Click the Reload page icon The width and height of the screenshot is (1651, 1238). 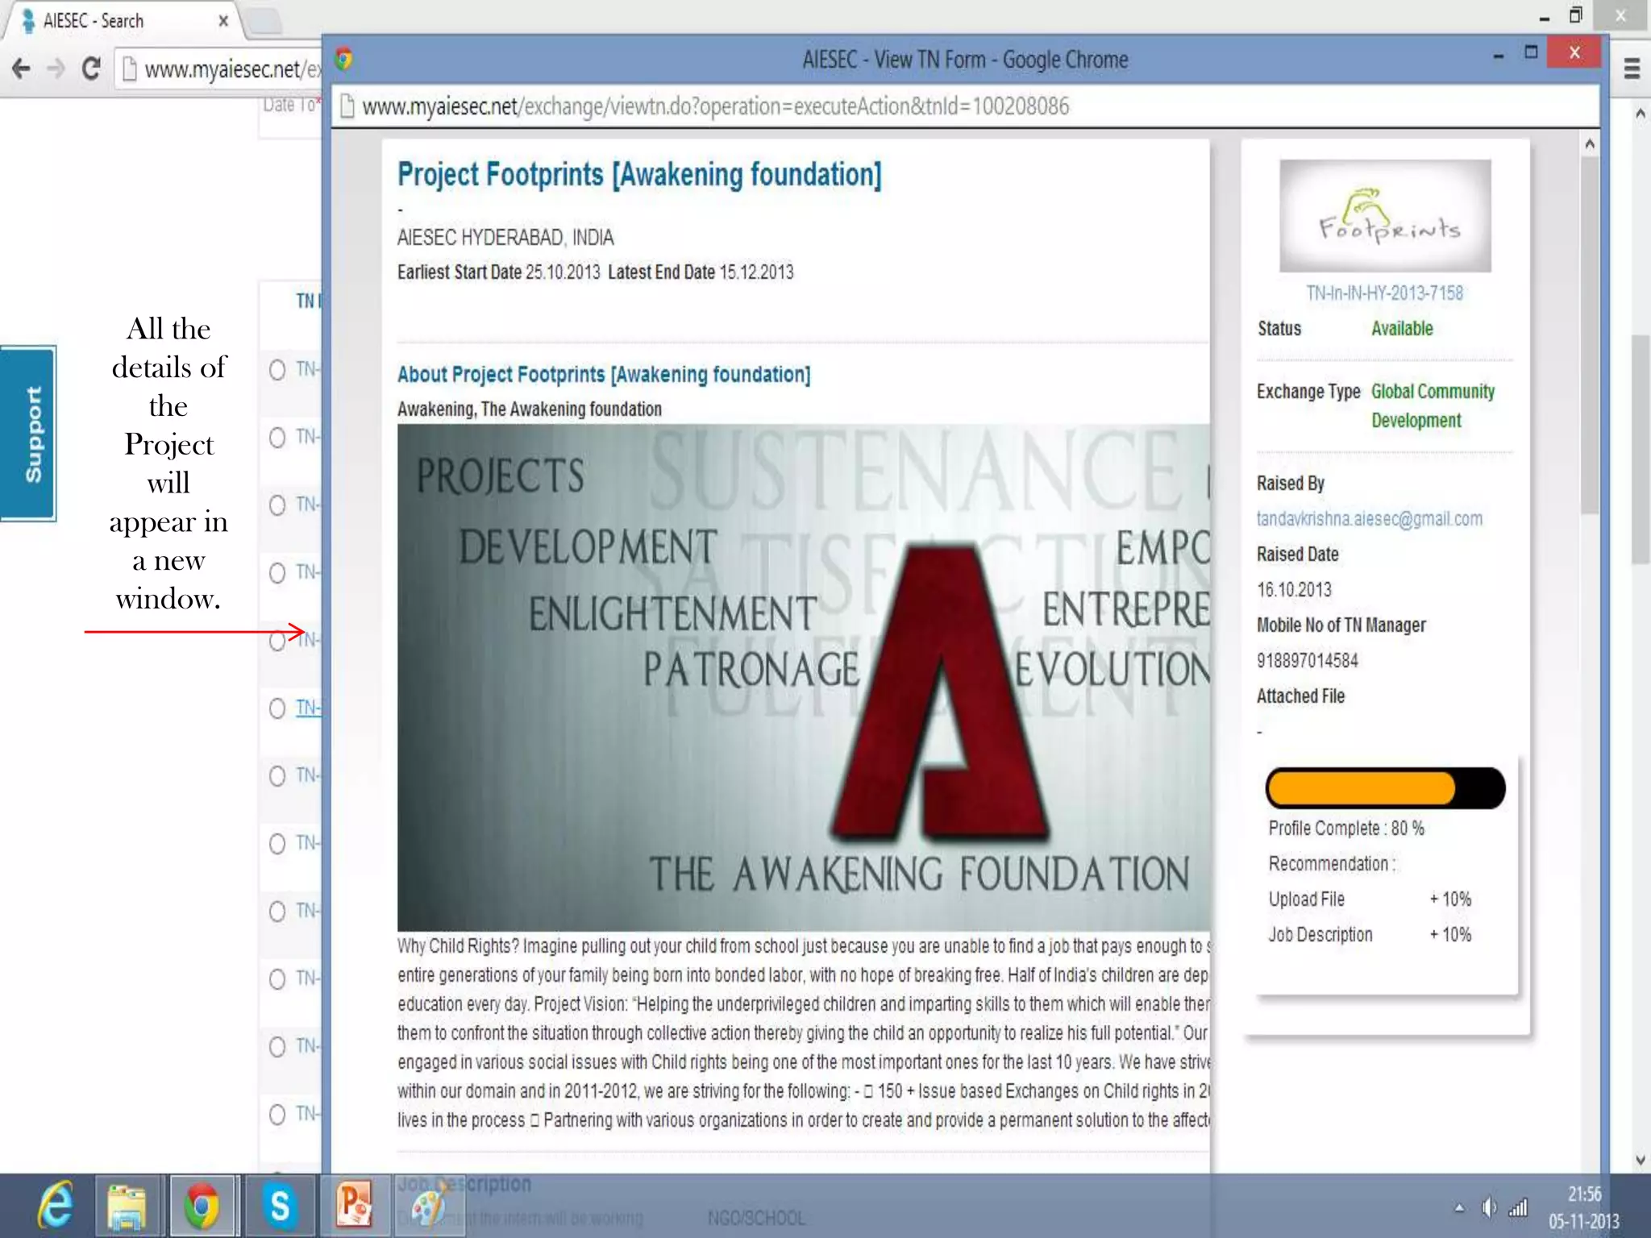[91, 69]
